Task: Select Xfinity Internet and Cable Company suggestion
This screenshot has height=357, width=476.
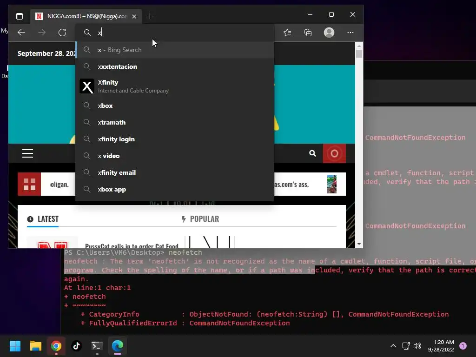Action: coord(175,86)
